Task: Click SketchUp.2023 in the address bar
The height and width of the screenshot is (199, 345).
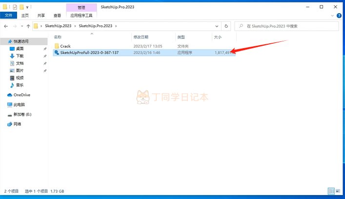Action: pyautogui.click(x=58, y=26)
